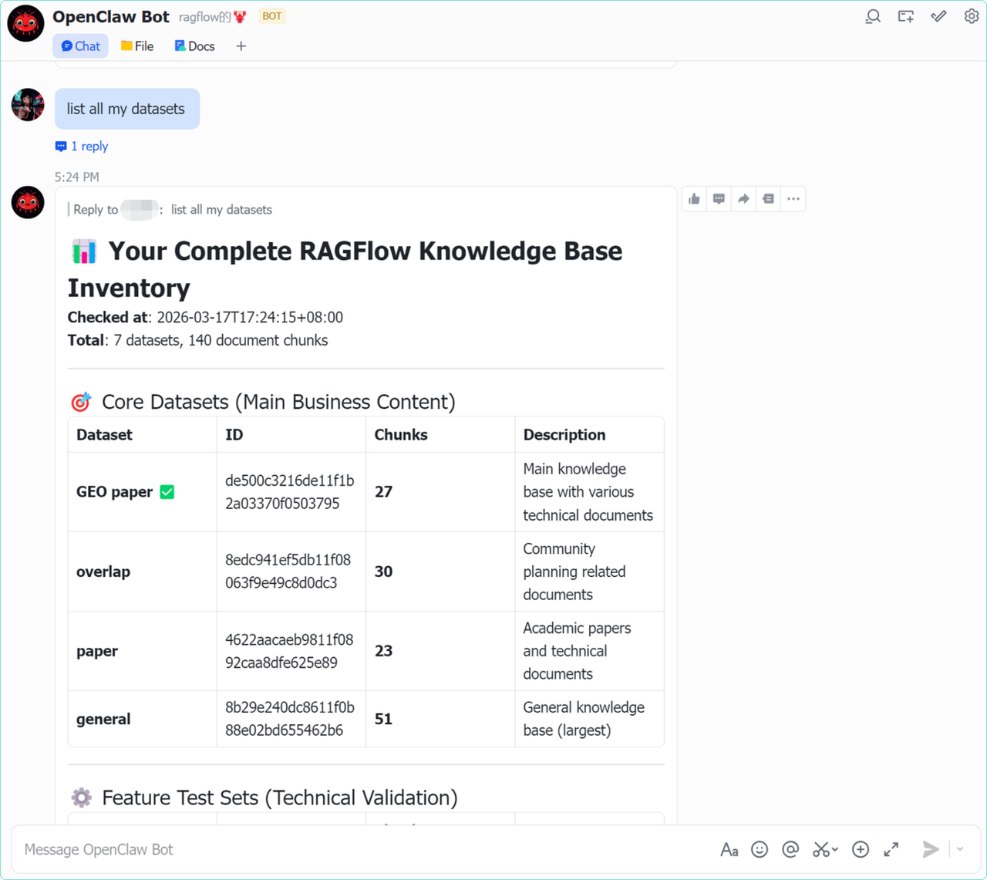Screen dimensions: 987x880
Task: Open chat search with the magnifier icon
Action: (x=873, y=16)
